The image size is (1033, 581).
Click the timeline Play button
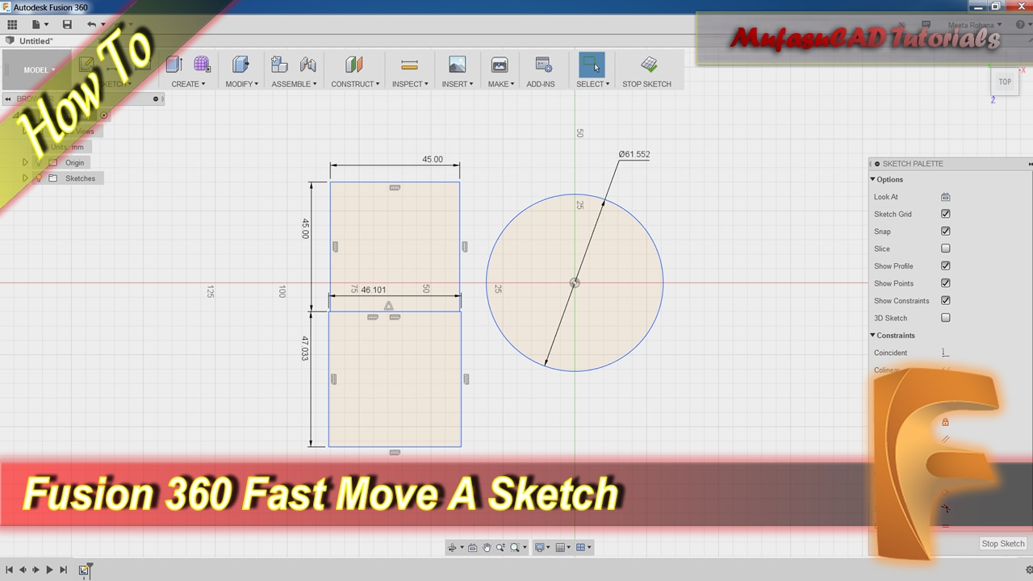coord(49,570)
